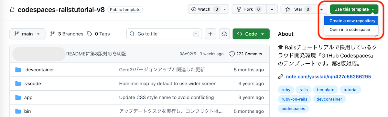View the 272 Commits history

coord(246,54)
